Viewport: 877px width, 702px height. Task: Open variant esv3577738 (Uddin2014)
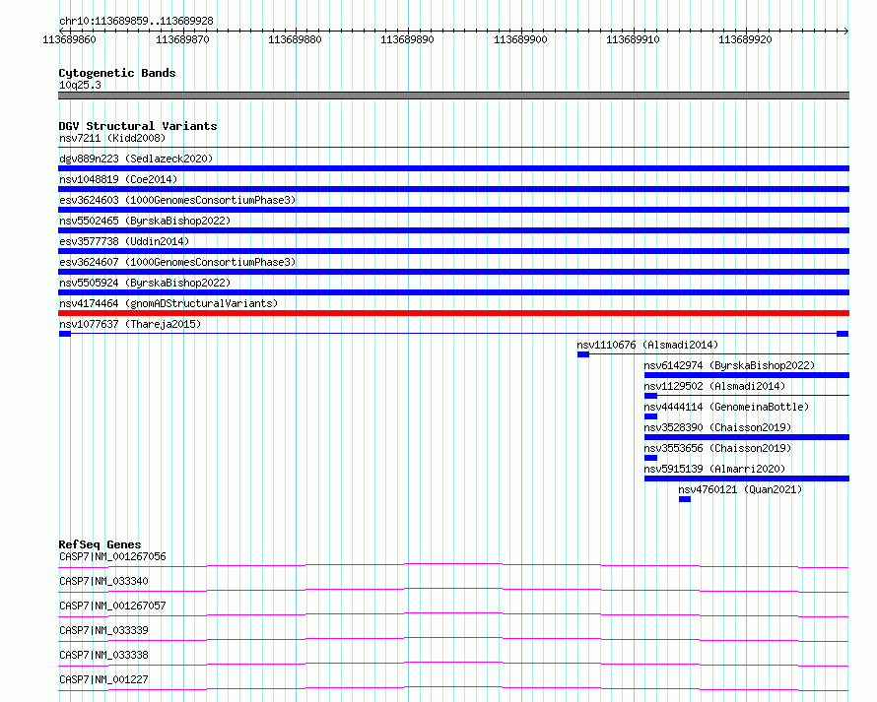click(124, 241)
